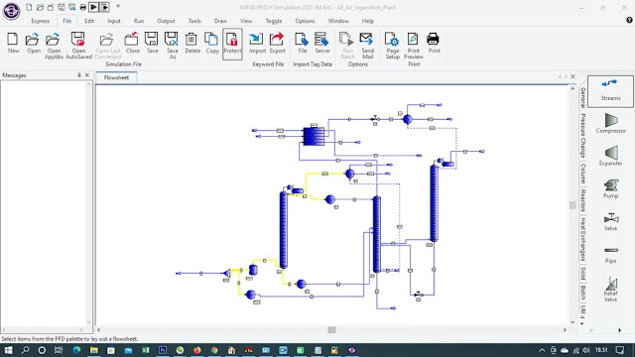
Task: Click the Protect icon in ribbon
Action: (232, 44)
